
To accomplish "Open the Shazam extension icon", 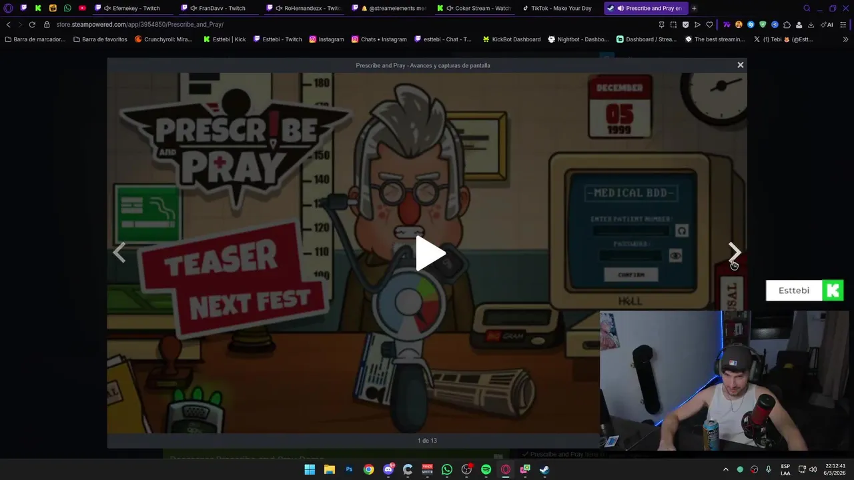I will [x=751, y=25].
